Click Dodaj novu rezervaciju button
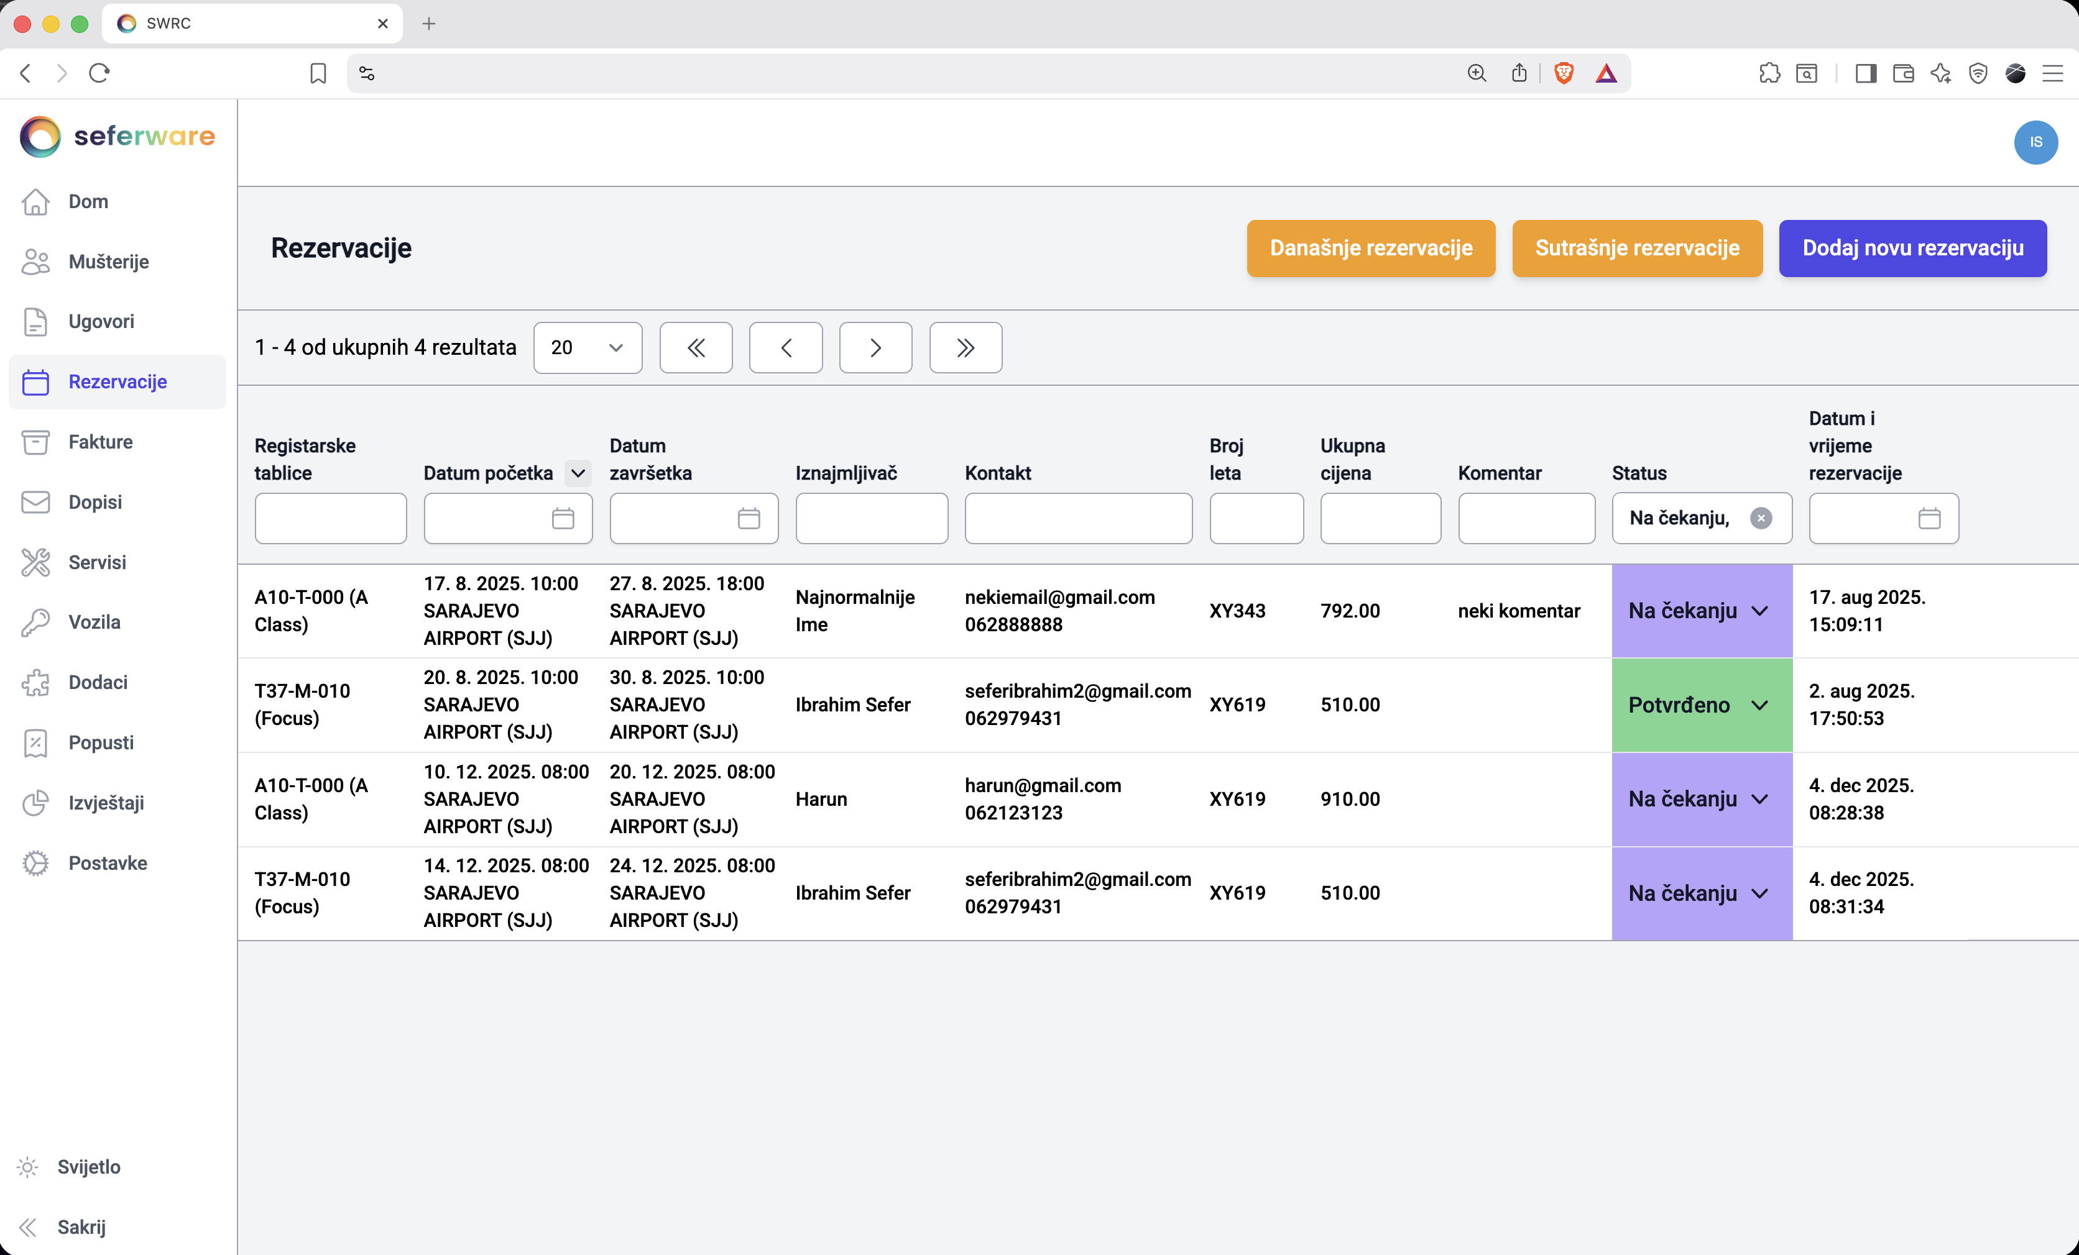 [x=1912, y=248]
